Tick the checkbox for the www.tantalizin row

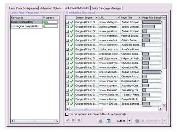click(67, 90)
